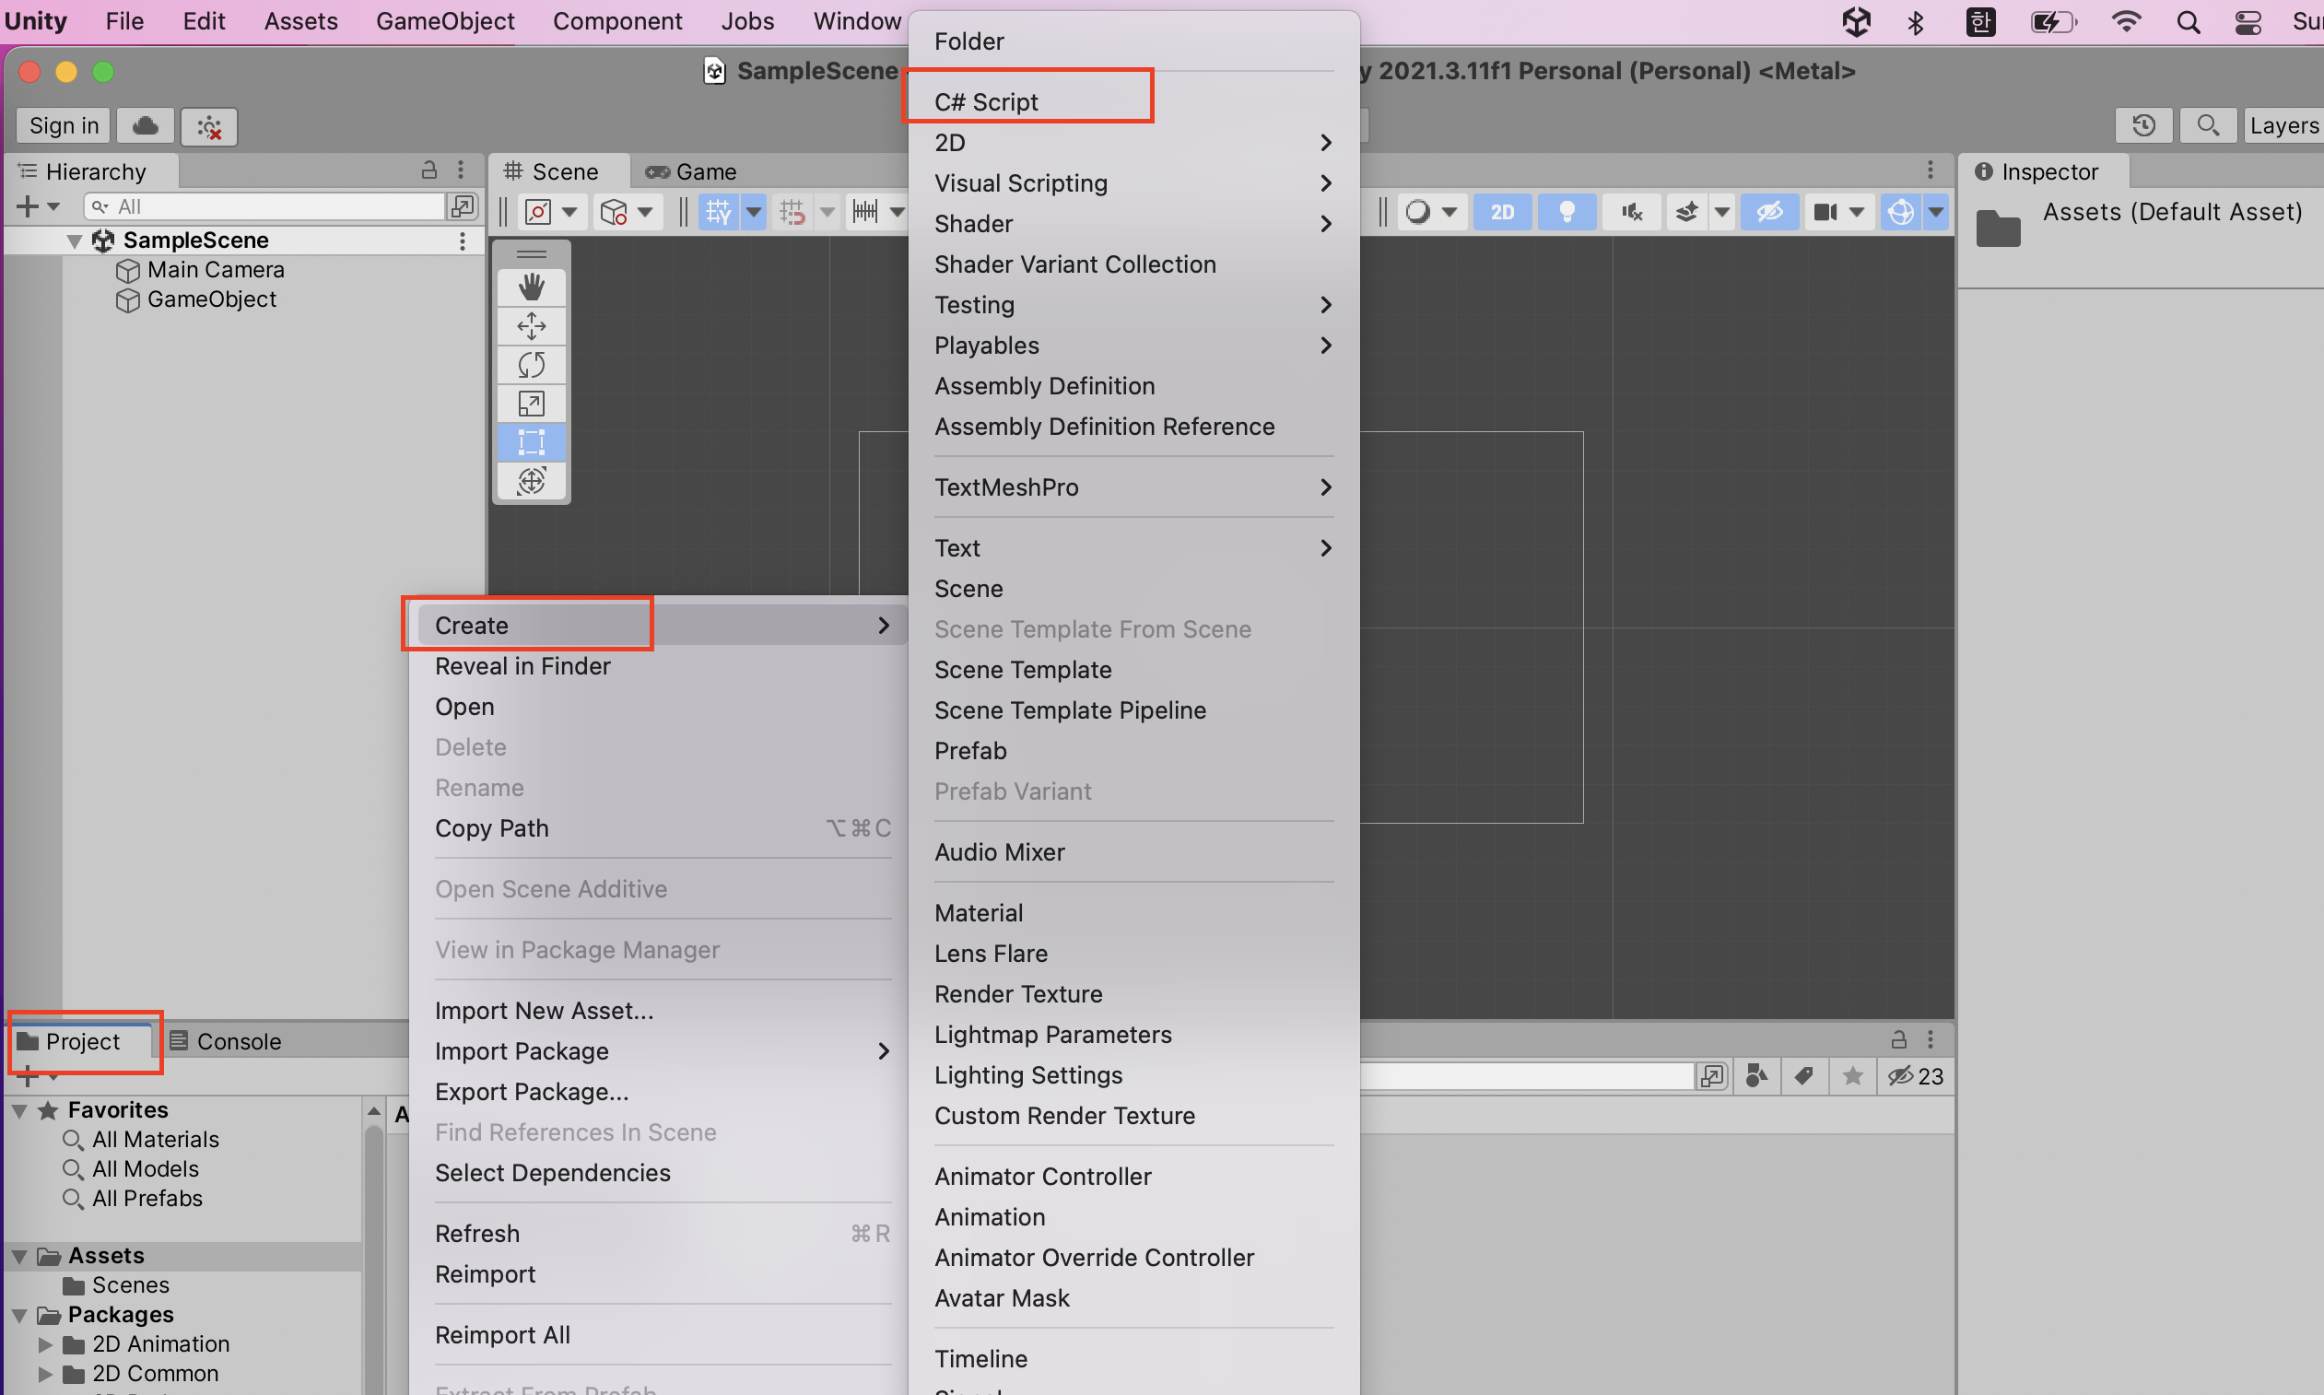Collapse the Packages tree

click(18, 1314)
